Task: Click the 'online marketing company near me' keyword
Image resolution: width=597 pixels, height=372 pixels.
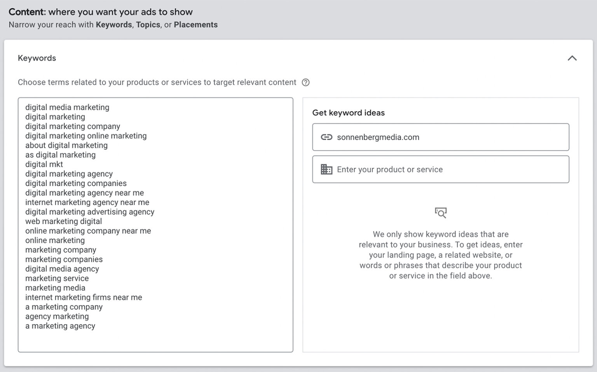Action: coord(88,231)
